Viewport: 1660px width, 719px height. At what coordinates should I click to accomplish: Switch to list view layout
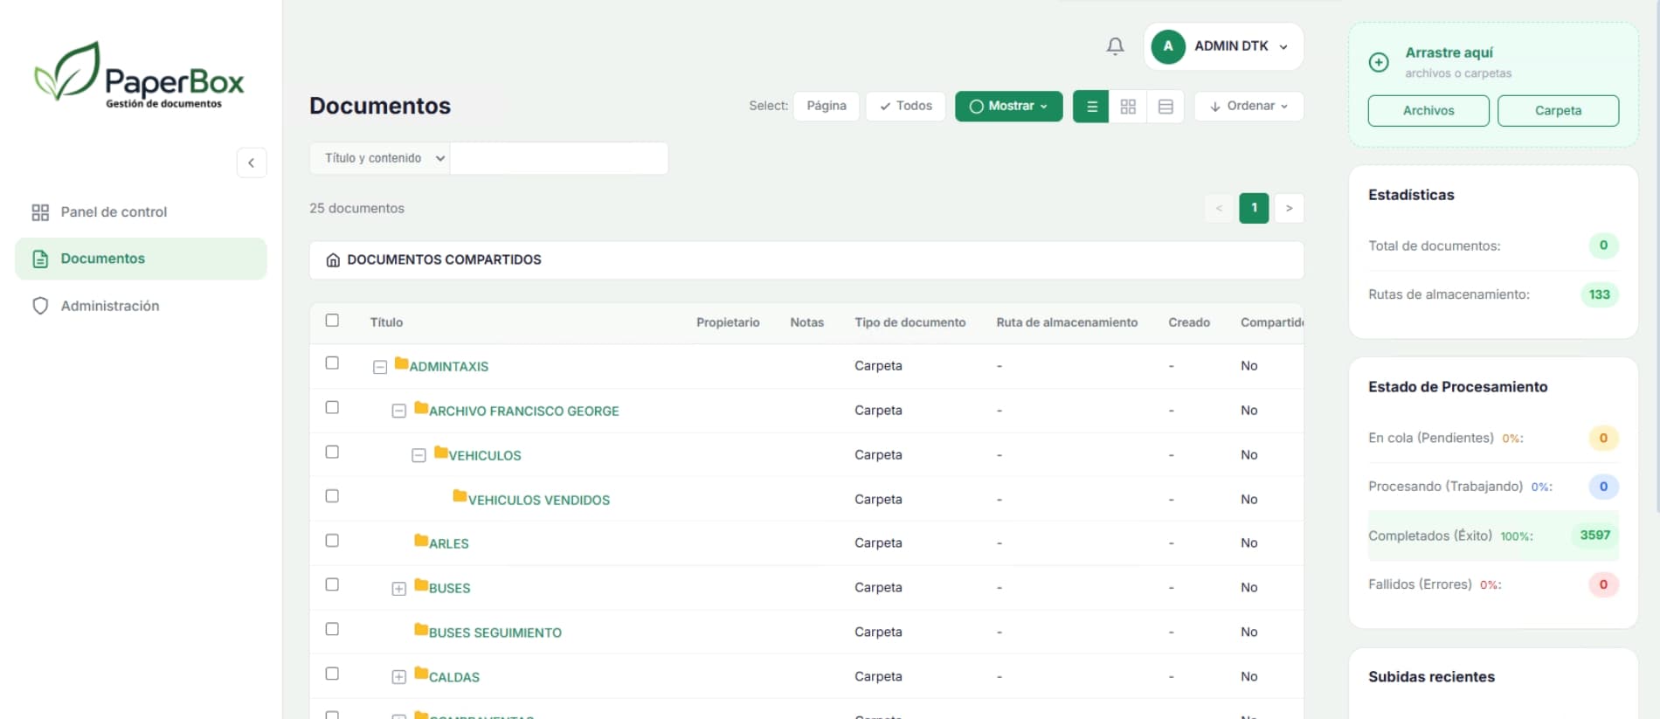pos(1091,107)
